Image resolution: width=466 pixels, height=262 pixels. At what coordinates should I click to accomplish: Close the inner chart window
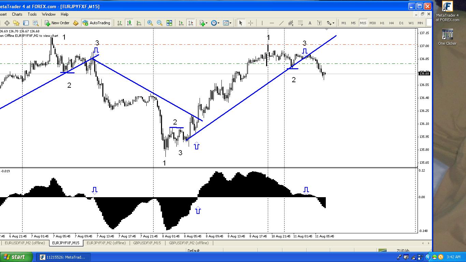(428, 14)
